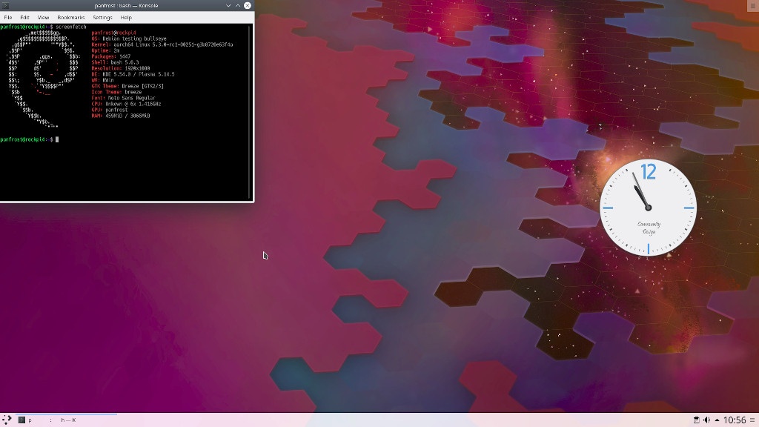
Task: Click the 'Resolution: 1920x1080' line
Action: [x=121, y=68]
